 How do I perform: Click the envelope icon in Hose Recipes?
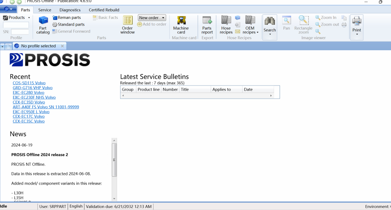(x=238, y=31)
